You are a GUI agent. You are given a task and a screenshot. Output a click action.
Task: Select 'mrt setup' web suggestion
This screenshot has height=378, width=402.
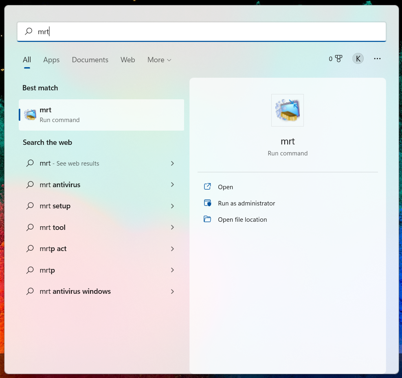[x=101, y=206]
